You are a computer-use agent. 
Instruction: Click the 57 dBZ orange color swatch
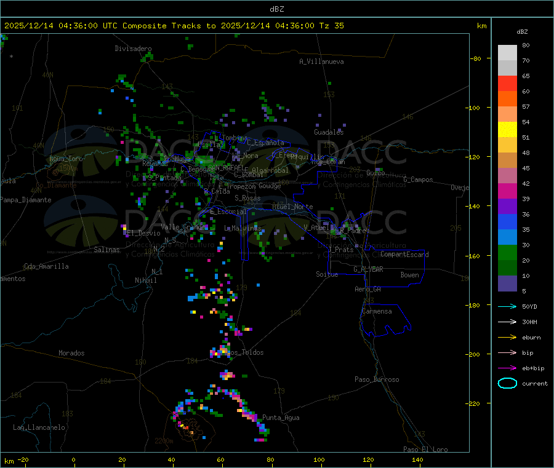coord(507,99)
